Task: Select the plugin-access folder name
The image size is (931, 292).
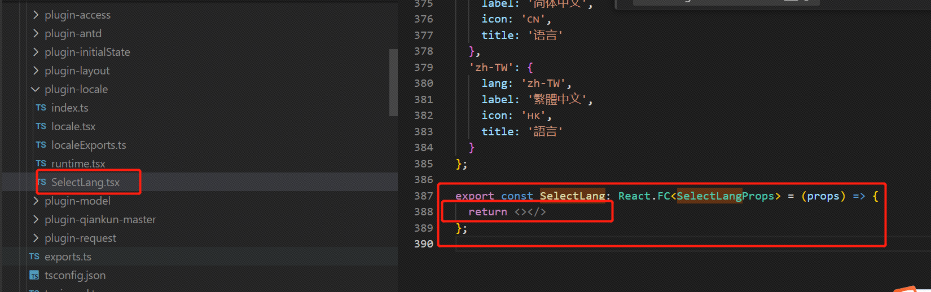Action: click(77, 15)
